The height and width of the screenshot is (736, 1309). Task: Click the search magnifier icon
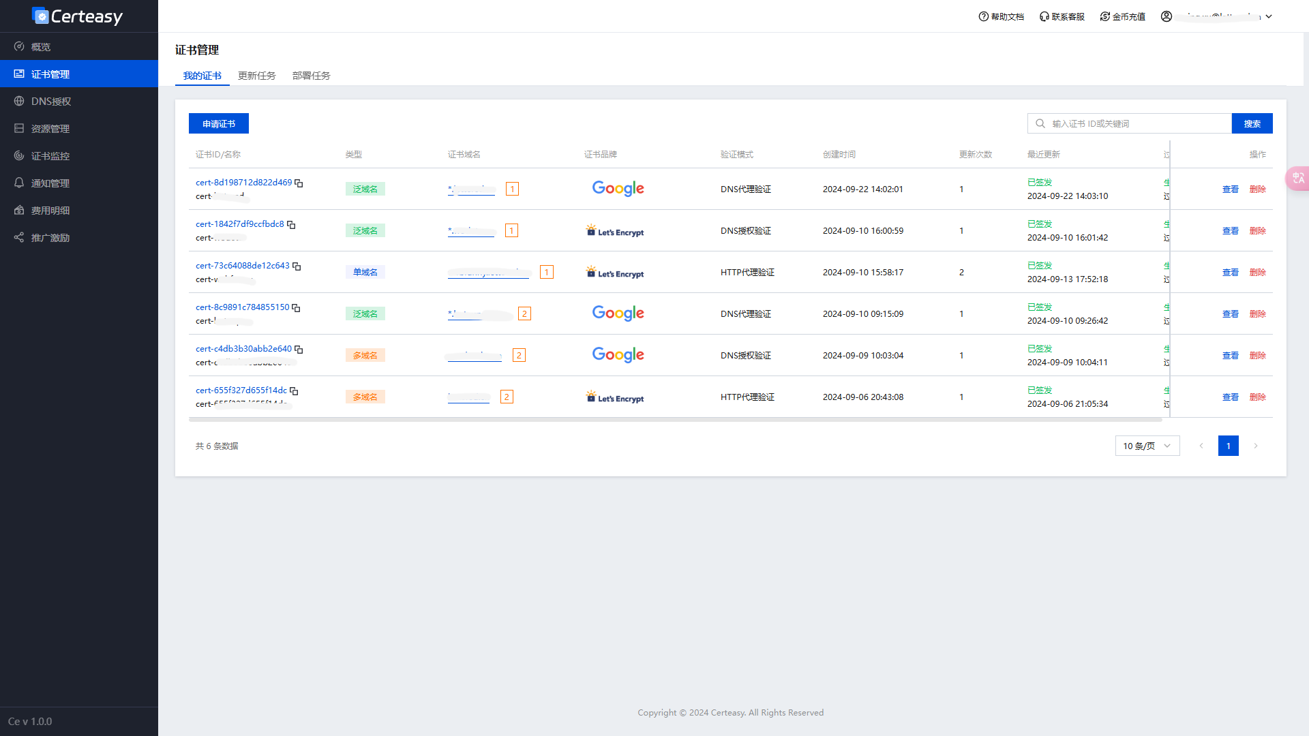pyautogui.click(x=1040, y=124)
